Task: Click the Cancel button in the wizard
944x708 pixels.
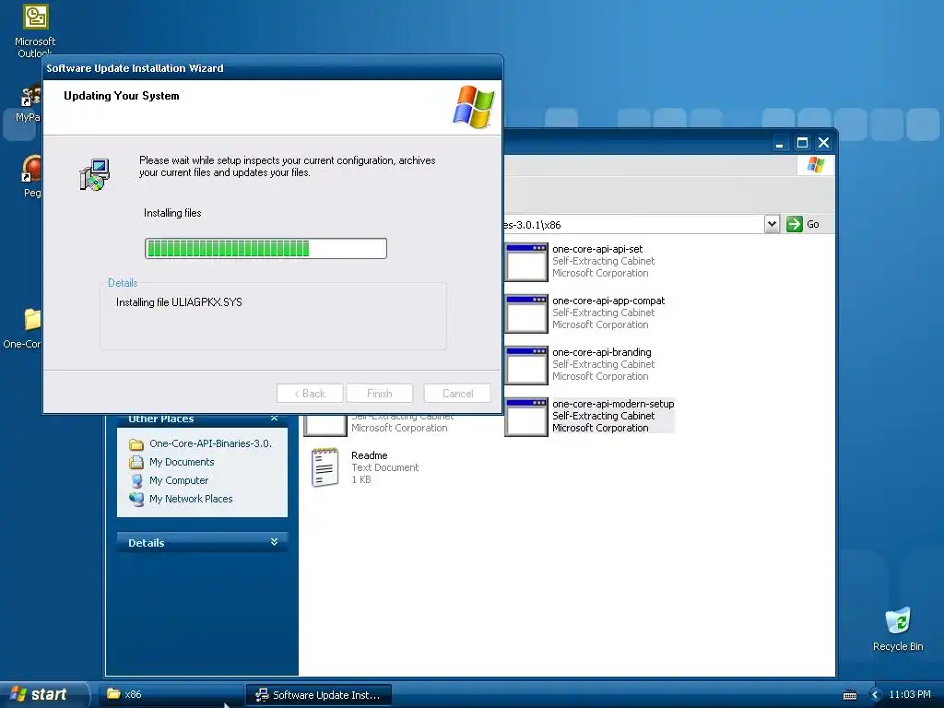Action: point(457,393)
